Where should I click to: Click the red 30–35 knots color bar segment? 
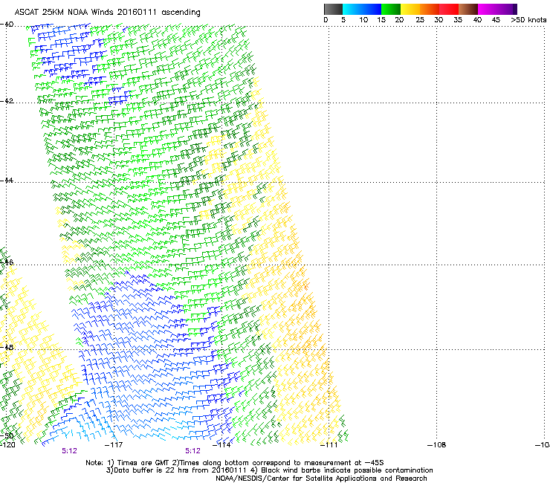(449, 9)
